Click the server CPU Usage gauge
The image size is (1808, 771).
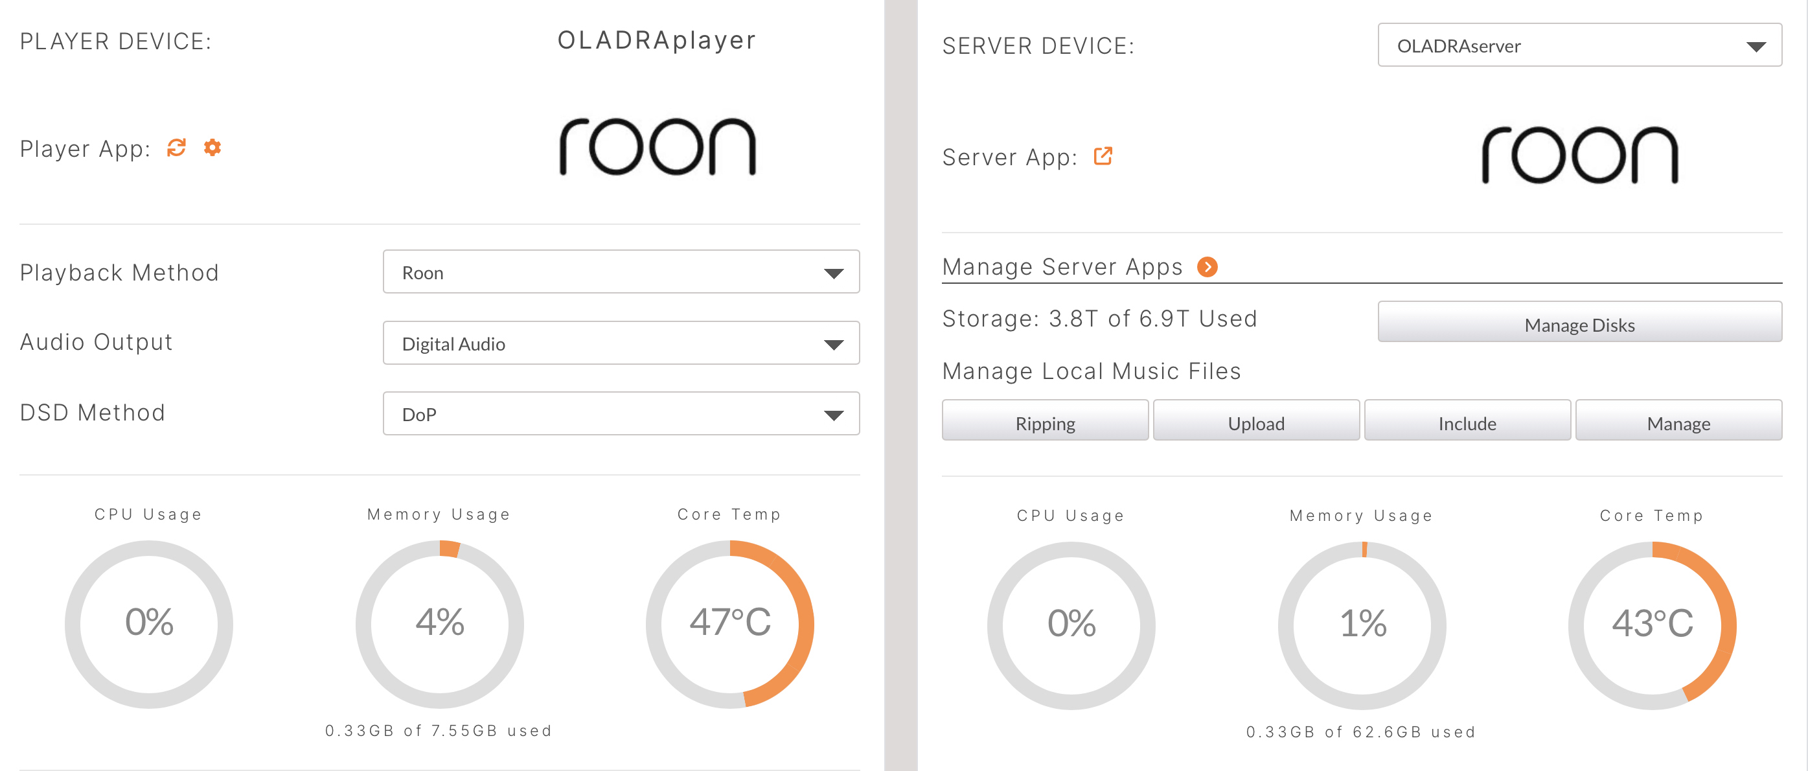click(1070, 624)
